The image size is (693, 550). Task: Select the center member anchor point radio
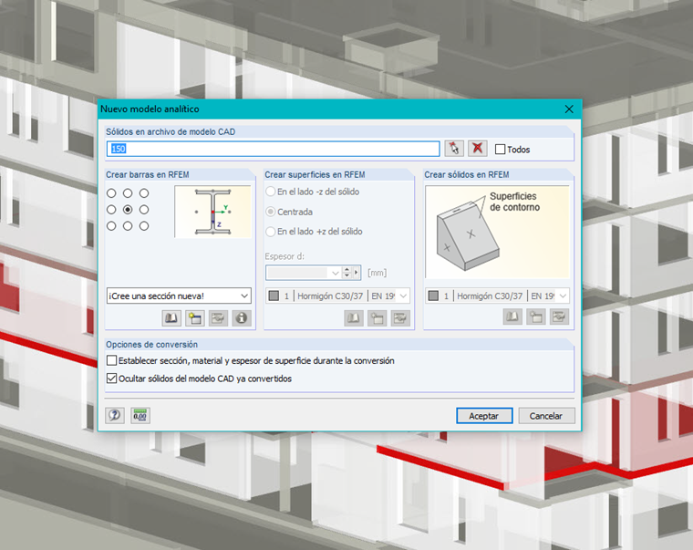pyautogui.click(x=128, y=210)
